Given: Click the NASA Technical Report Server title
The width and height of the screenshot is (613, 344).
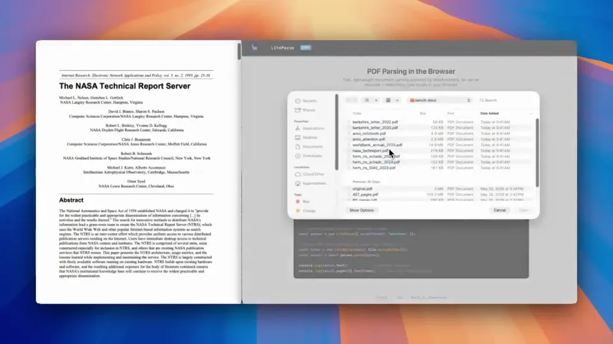Looking at the screenshot, I should [x=125, y=86].
